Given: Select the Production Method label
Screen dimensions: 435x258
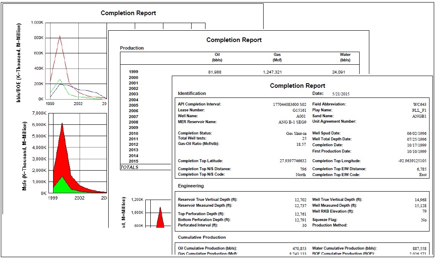Looking at the screenshot, I should tap(330, 225).
